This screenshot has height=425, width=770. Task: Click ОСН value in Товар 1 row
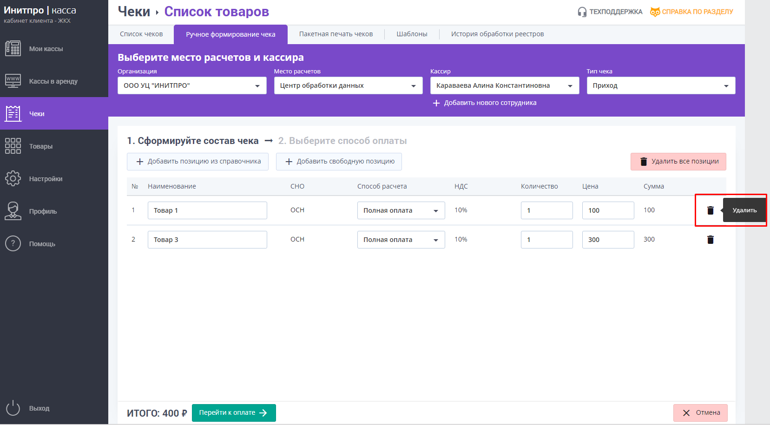point(297,210)
